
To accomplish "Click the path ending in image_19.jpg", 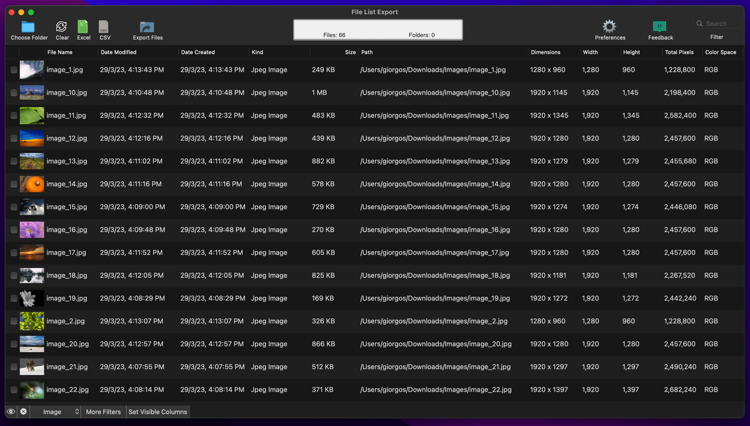I will coord(435,298).
